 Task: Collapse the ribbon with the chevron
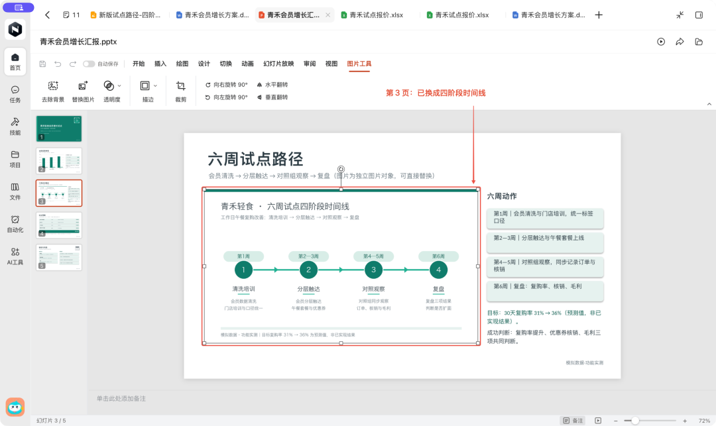709,104
